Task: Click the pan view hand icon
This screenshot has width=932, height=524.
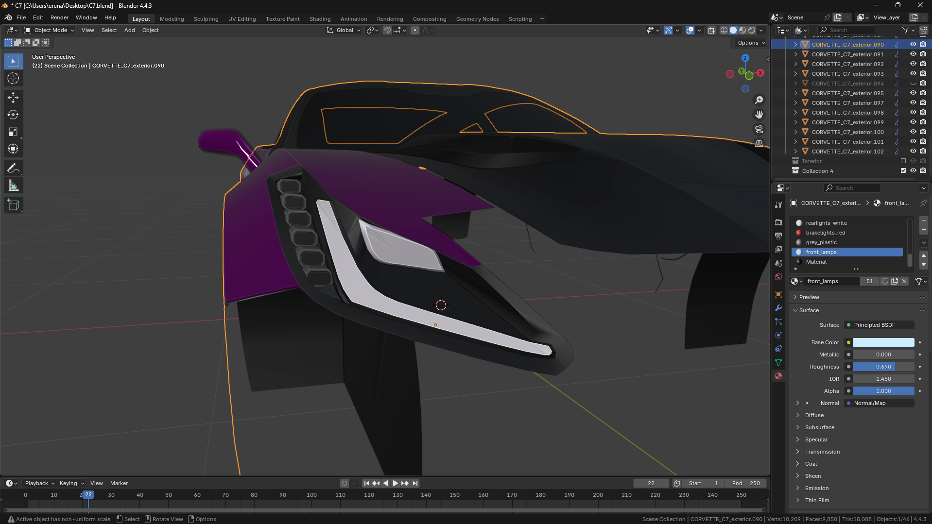Action: (759, 115)
